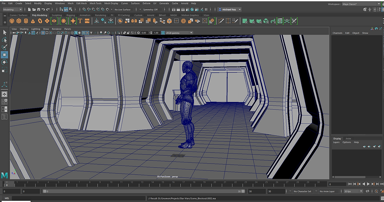This screenshot has width=384, height=202.
Task: Create a polygon cube from the shelf
Action: click(x=19, y=21)
